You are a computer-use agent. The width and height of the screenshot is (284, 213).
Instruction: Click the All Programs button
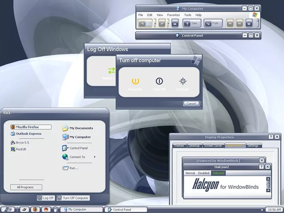26,187
